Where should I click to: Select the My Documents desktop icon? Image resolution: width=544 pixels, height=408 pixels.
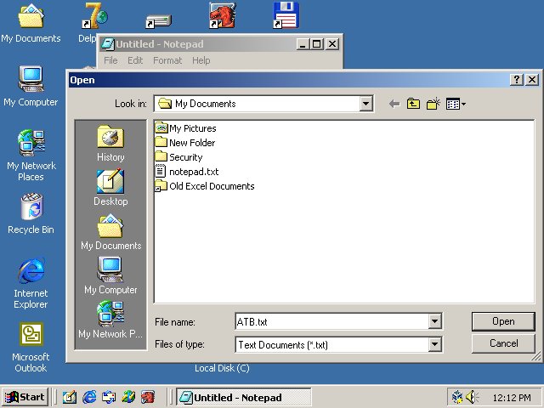(31, 23)
